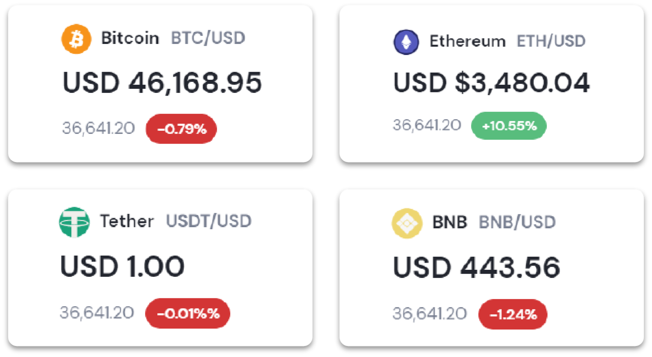Click the Tether coin name
The width and height of the screenshot is (652, 357).
(127, 221)
